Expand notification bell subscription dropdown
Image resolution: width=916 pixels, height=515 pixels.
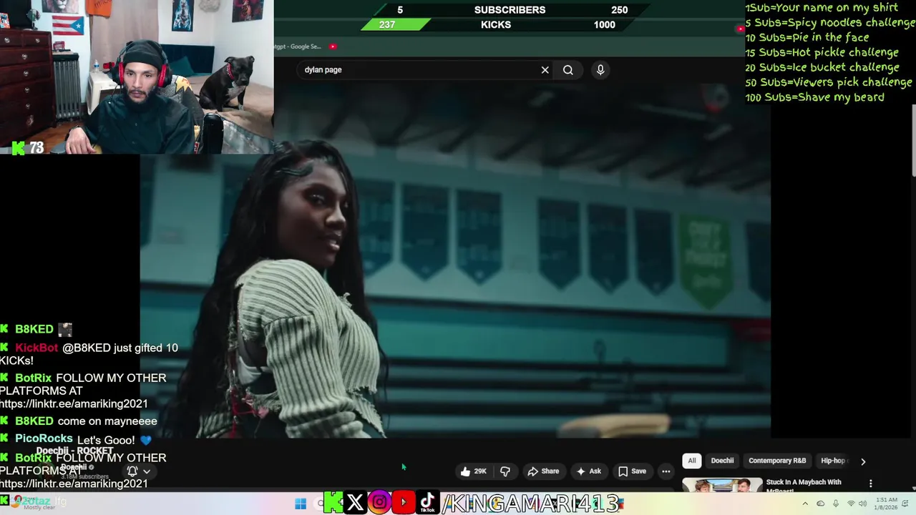tap(139, 471)
